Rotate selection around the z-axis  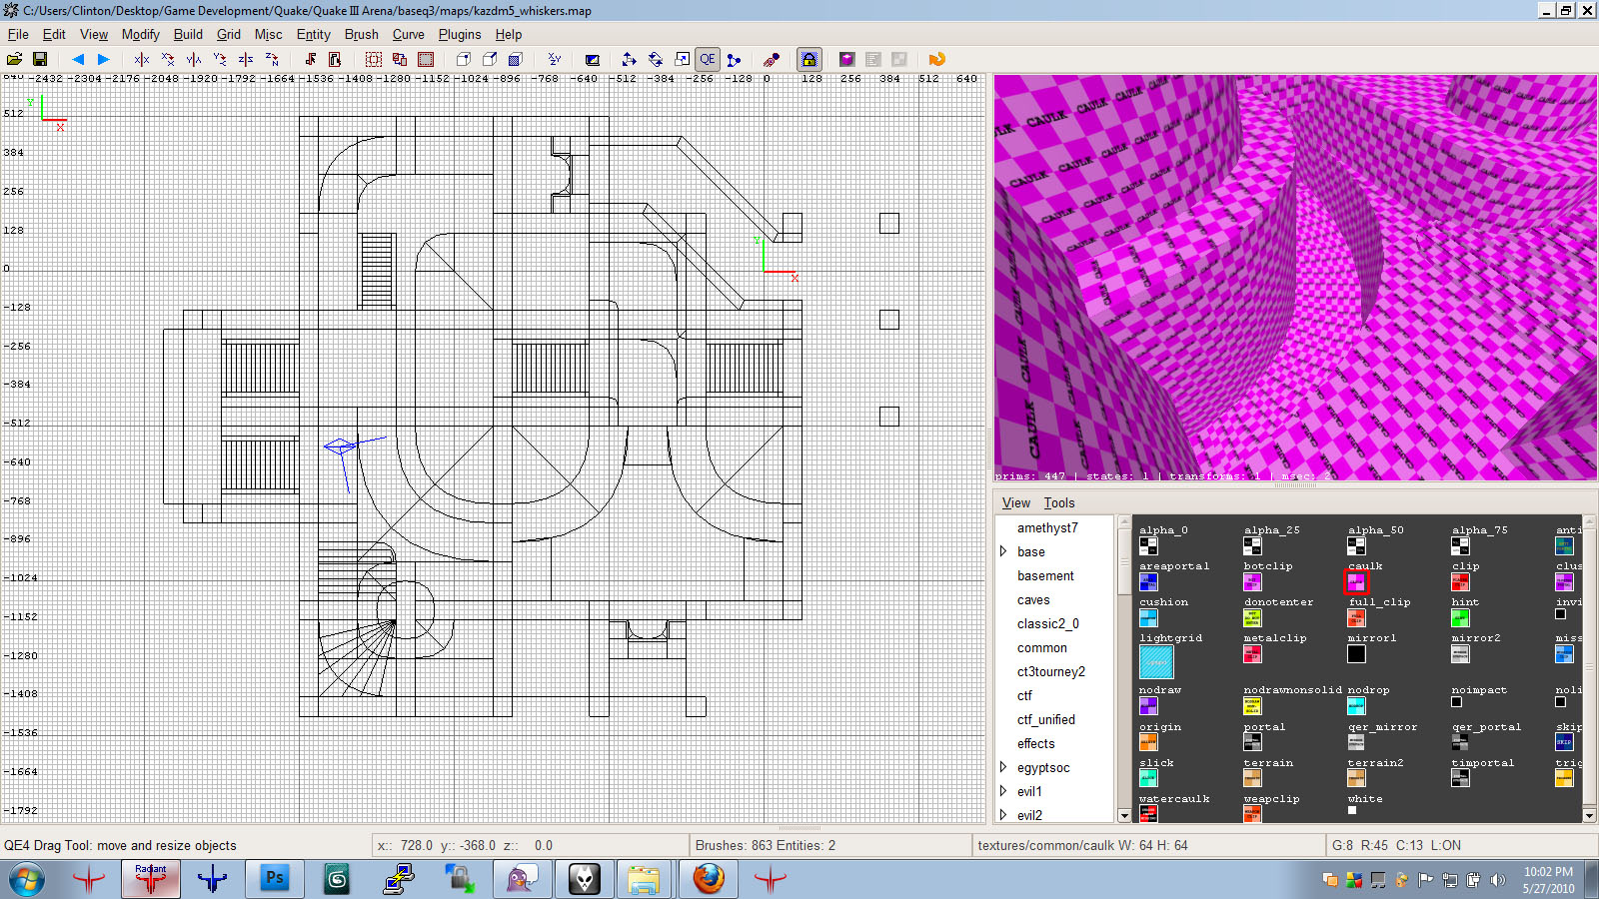point(272,60)
